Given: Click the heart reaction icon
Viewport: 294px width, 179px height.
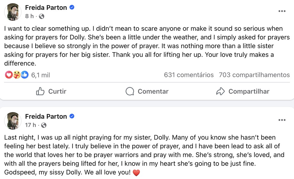Looking at the screenshot, I should [9, 75].
